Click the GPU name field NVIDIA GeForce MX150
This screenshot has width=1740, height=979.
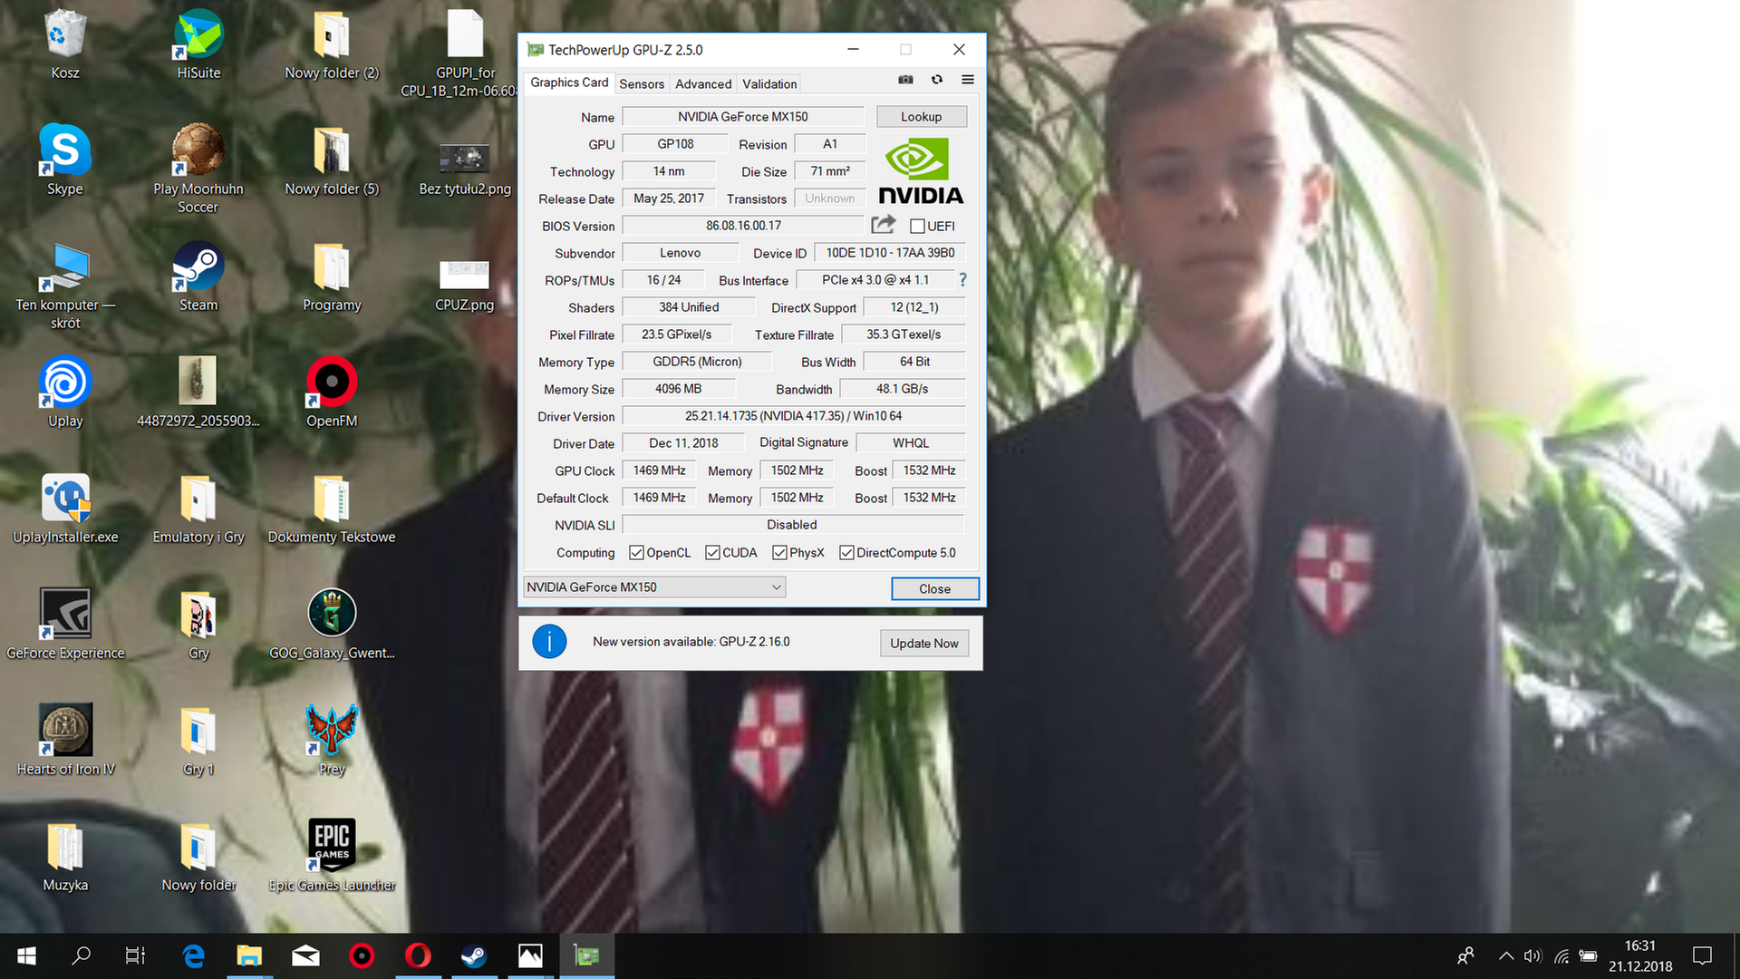coord(743,117)
